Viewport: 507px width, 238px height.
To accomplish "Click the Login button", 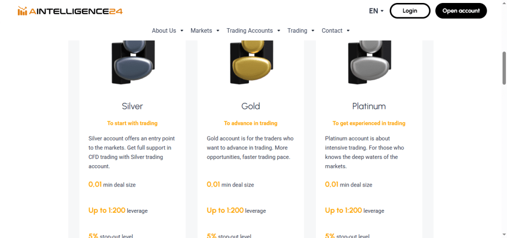I will [409, 11].
